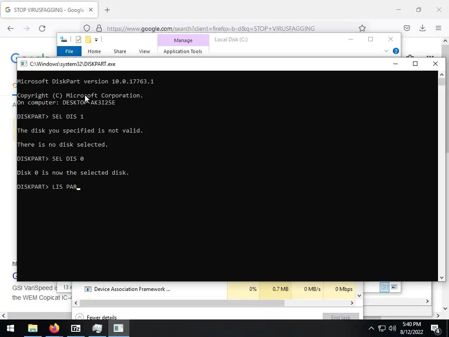Click Firefox horizontal scroll right arrow
Image resolution: width=449 pixels, height=337 pixels.
pos(438,315)
